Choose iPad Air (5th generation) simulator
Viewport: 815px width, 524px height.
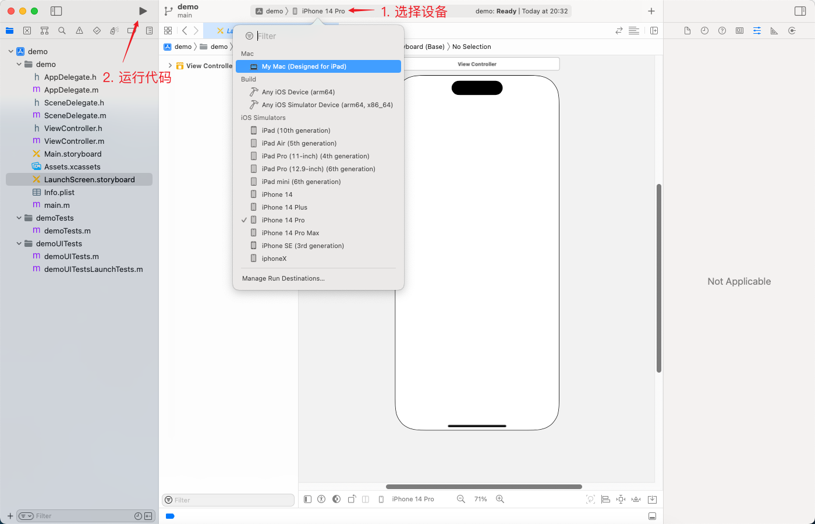318,143
